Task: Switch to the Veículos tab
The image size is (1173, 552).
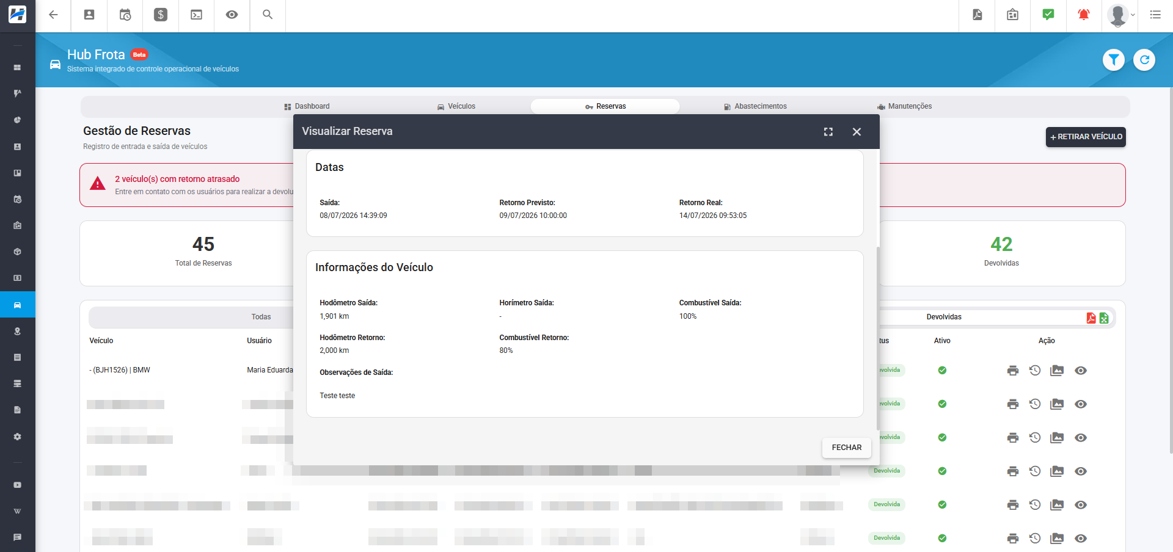Action: point(456,106)
